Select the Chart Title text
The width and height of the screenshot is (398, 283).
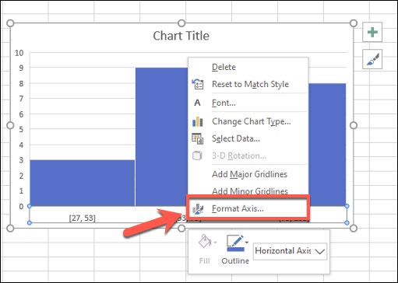181,36
